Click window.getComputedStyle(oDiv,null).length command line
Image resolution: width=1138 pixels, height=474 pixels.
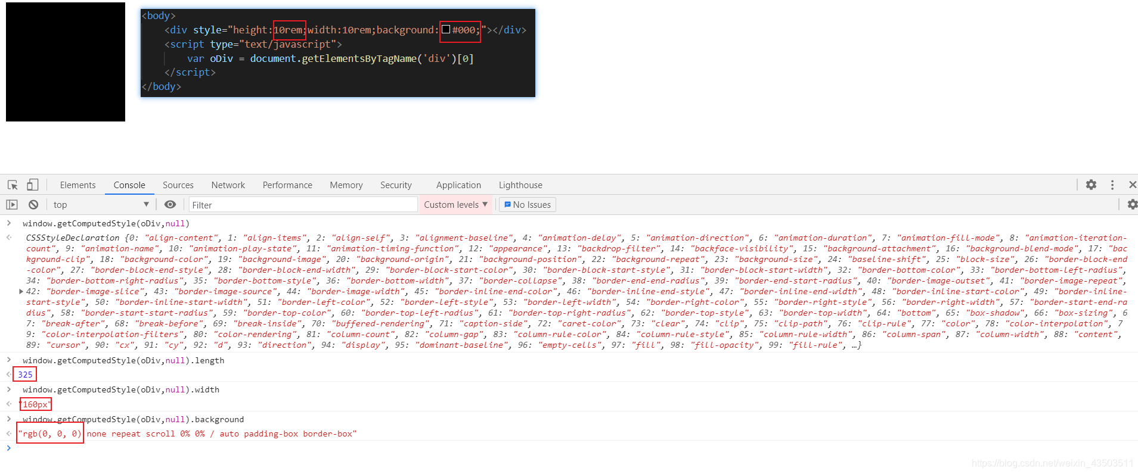coord(123,360)
